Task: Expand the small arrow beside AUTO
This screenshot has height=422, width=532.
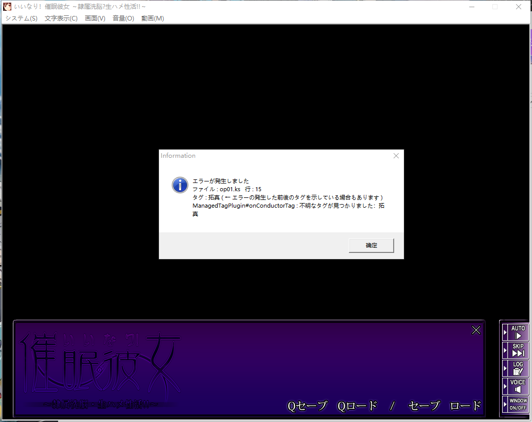Action: [x=505, y=333]
